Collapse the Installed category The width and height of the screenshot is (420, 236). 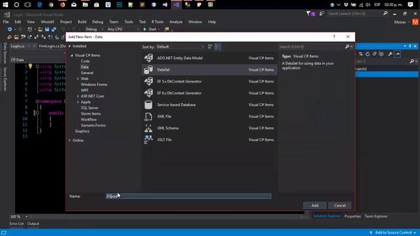click(70, 46)
